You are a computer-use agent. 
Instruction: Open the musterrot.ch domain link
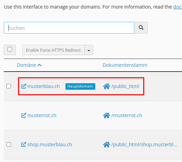click(x=42, y=115)
